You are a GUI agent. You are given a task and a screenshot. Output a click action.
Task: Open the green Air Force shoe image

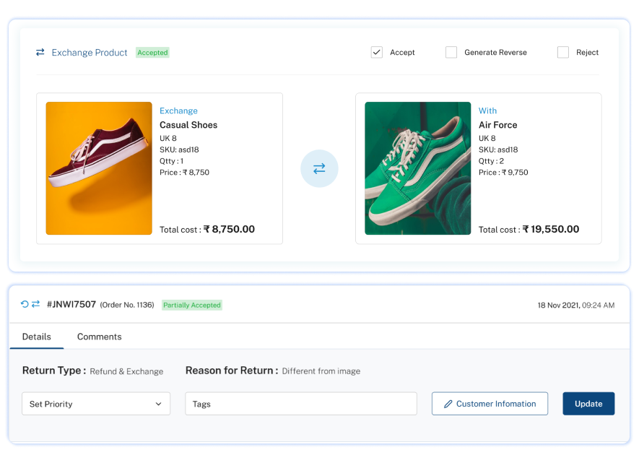click(417, 168)
